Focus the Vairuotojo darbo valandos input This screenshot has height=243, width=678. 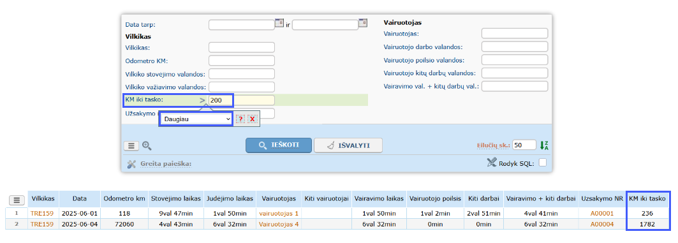(515, 47)
